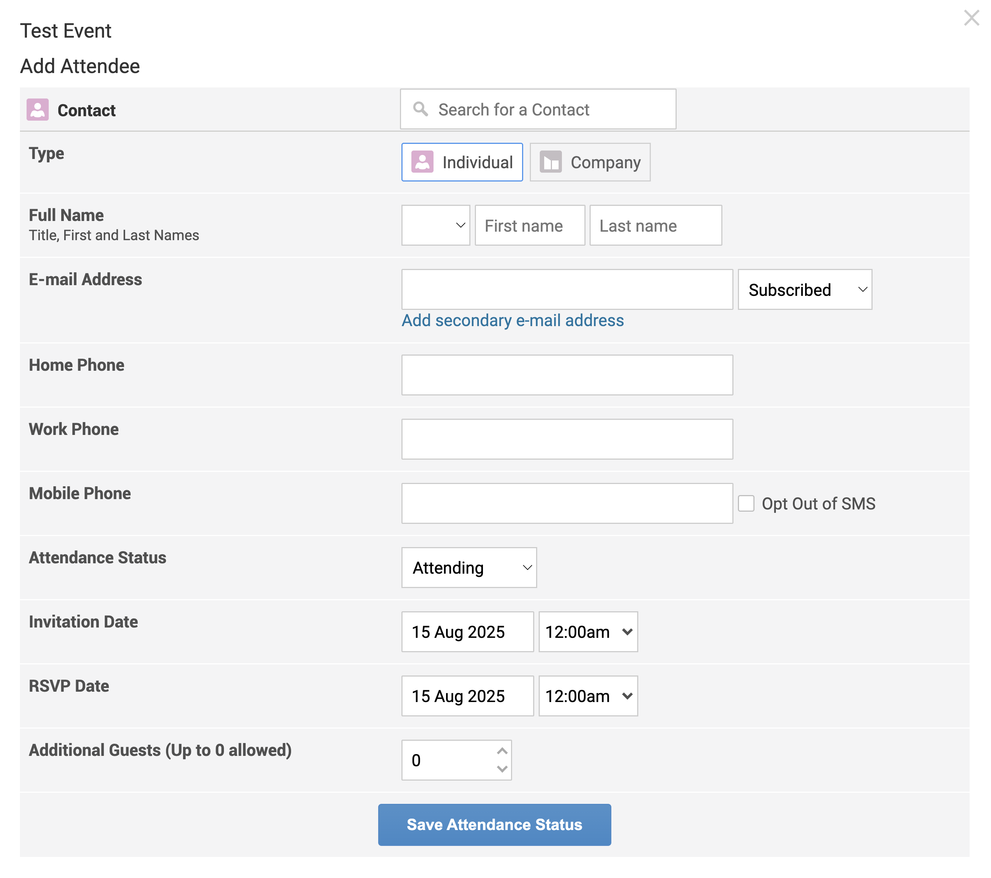
Task: Close the Add Attendee dialog
Action: [x=971, y=18]
